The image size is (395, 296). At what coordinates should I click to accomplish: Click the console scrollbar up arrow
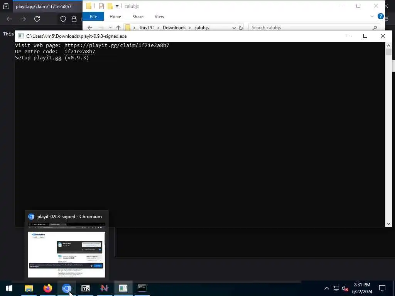click(388, 45)
